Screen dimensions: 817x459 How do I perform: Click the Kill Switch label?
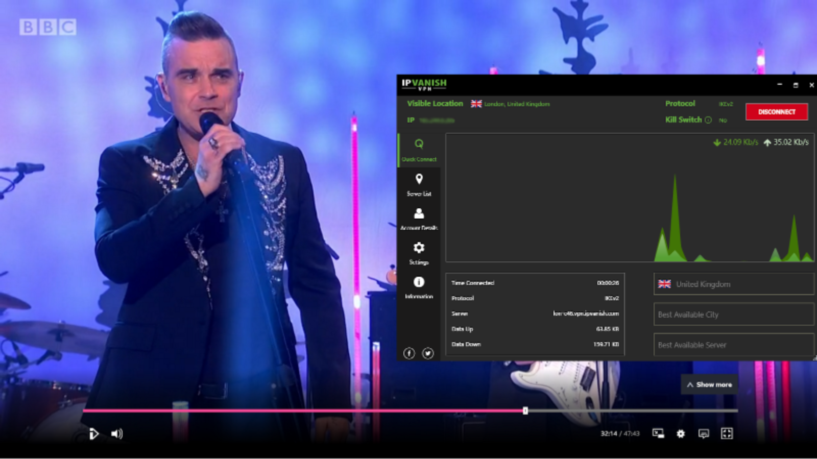683,119
